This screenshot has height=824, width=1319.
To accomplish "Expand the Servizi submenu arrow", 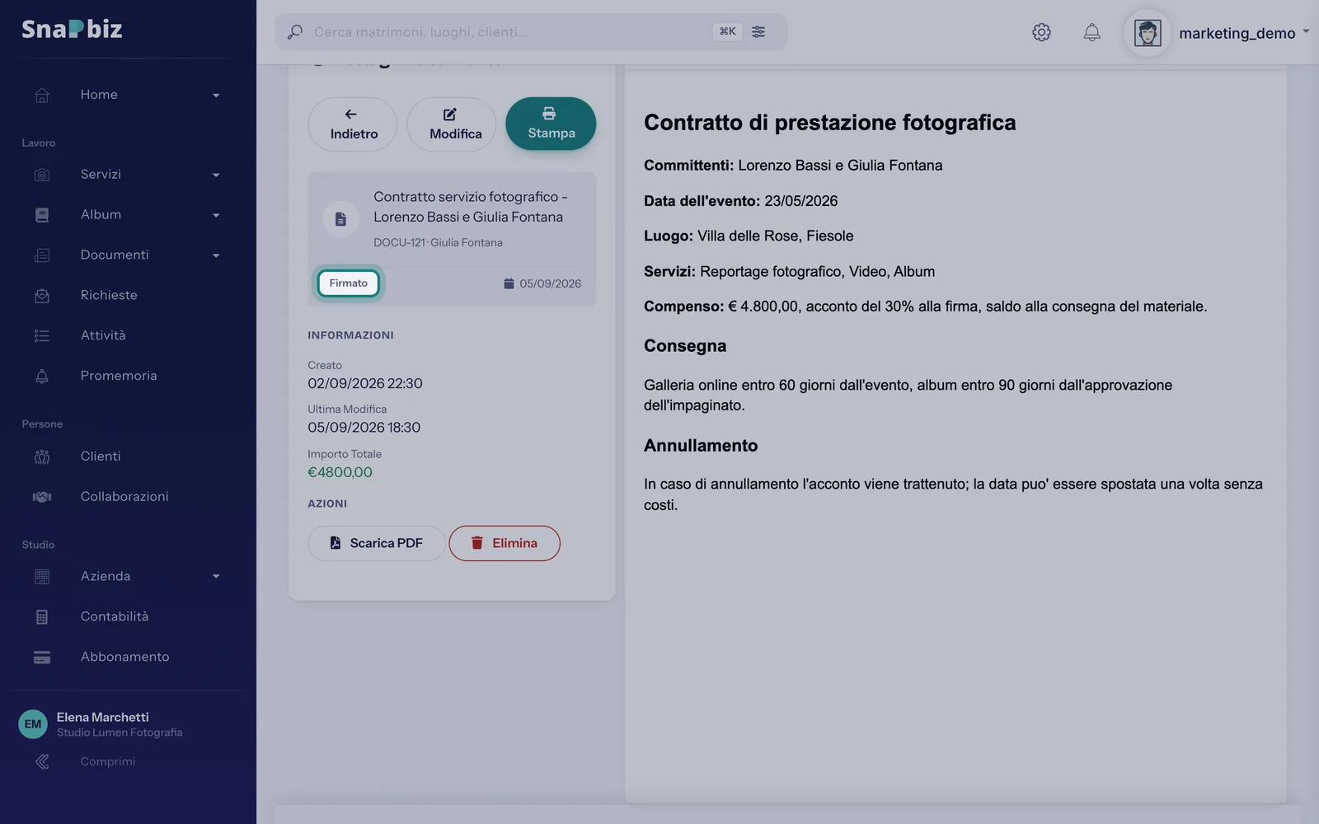I will (216, 176).
